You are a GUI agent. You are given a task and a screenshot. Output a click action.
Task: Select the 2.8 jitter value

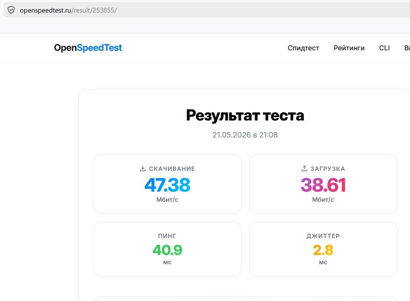pyautogui.click(x=323, y=250)
